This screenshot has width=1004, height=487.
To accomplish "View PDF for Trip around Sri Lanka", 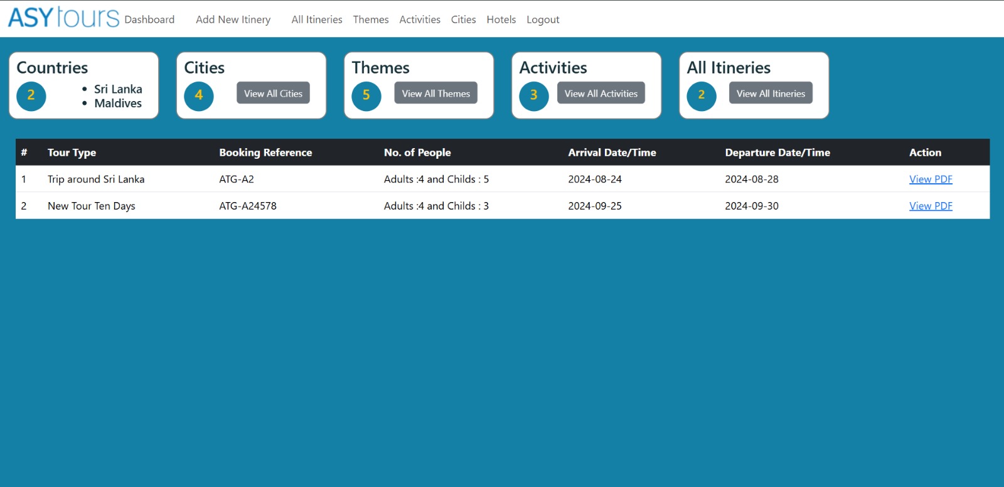I will tap(930, 179).
